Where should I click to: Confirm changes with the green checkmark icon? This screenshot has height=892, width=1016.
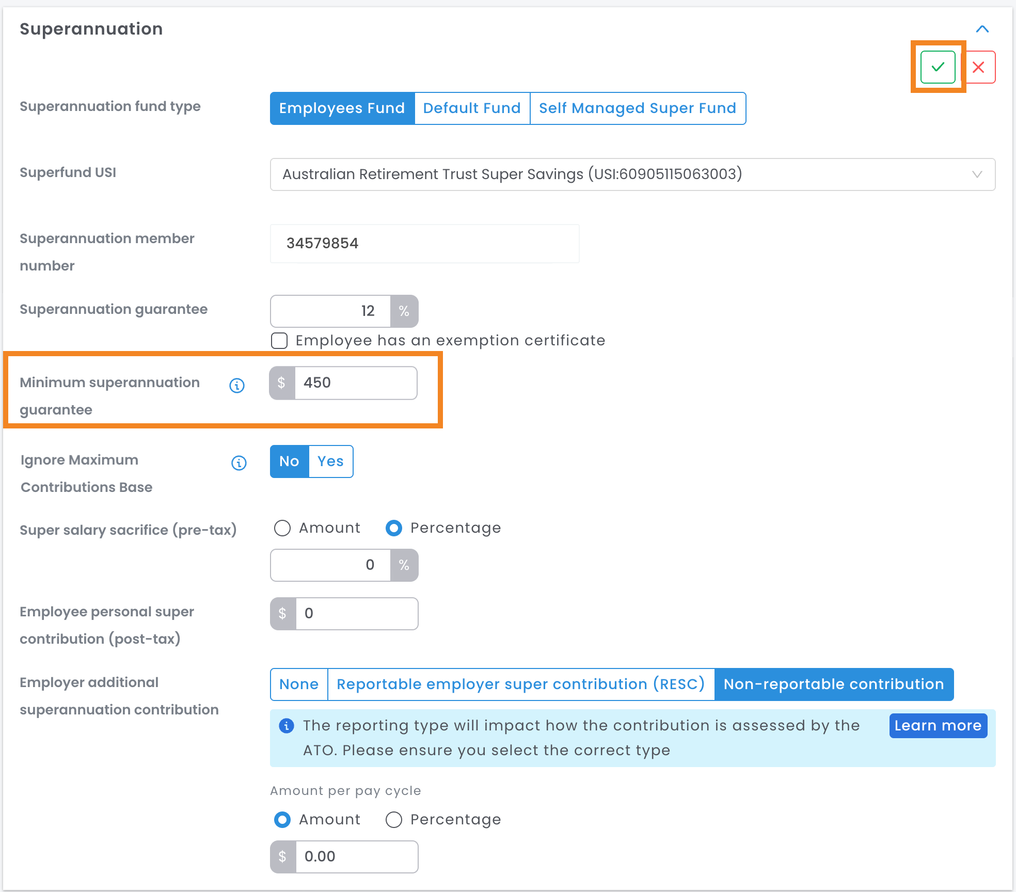[938, 67]
